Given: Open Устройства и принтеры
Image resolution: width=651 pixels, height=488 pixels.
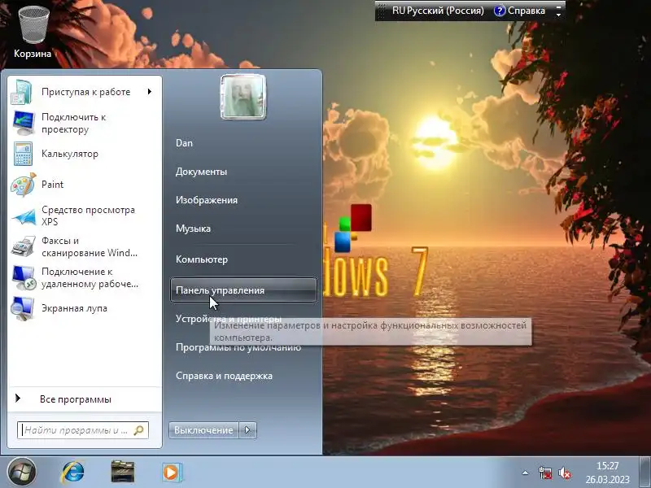Looking at the screenshot, I should [229, 319].
